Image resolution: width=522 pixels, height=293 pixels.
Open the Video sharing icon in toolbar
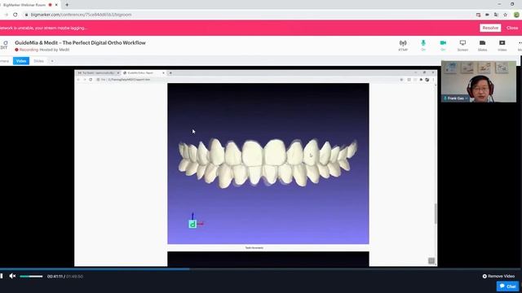[x=502, y=46]
